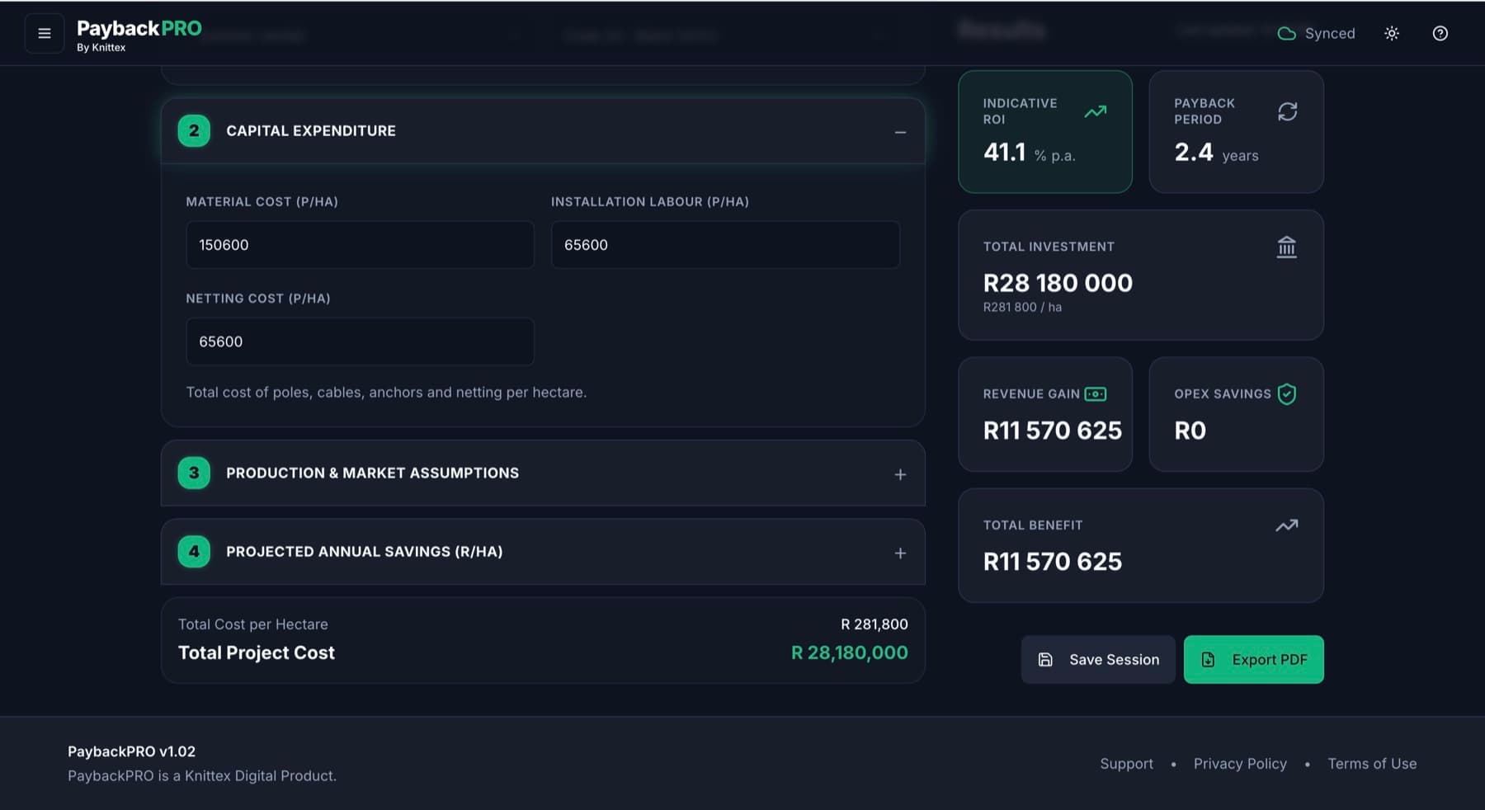Click the Installation Labour input field
Viewport: 1485px width, 810px height.
coord(725,245)
